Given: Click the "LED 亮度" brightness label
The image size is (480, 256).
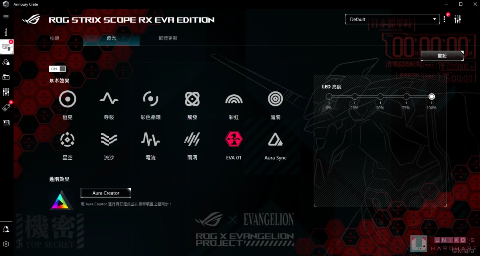Looking at the screenshot, I should pyautogui.click(x=332, y=87).
